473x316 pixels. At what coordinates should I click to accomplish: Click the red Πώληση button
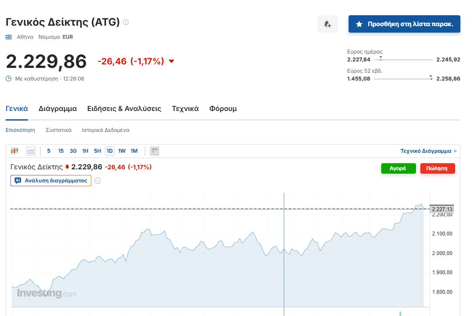click(437, 168)
